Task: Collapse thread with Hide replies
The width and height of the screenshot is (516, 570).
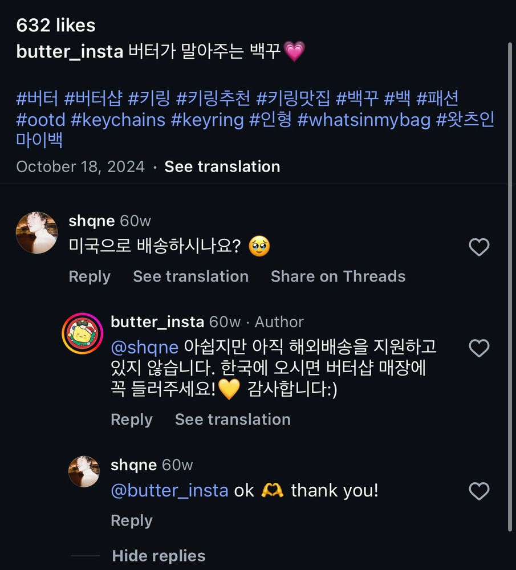Action: (x=159, y=556)
